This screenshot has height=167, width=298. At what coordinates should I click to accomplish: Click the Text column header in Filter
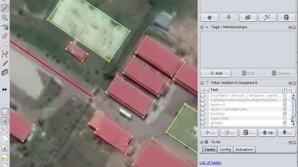(246, 90)
